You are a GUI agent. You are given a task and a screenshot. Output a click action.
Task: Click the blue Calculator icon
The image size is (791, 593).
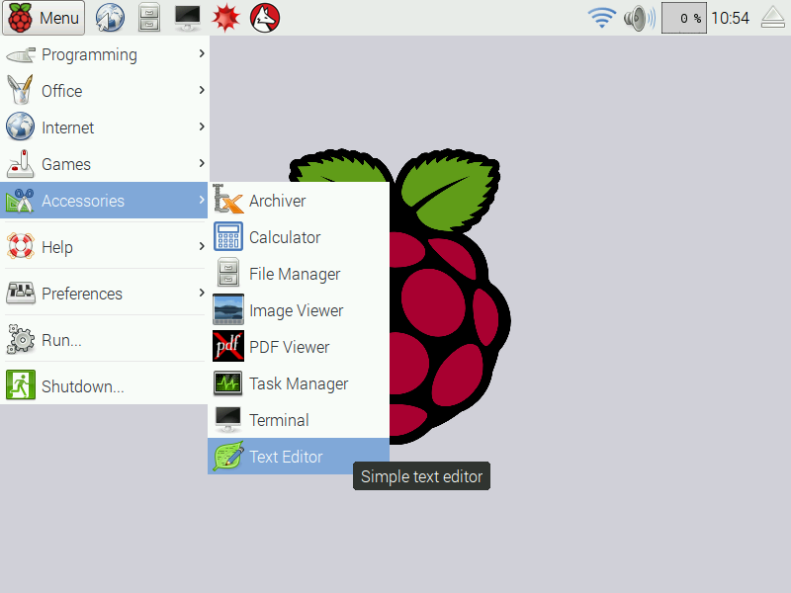coord(228,236)
